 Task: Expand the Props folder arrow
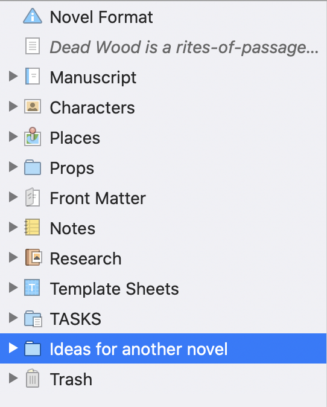point(13,167)
